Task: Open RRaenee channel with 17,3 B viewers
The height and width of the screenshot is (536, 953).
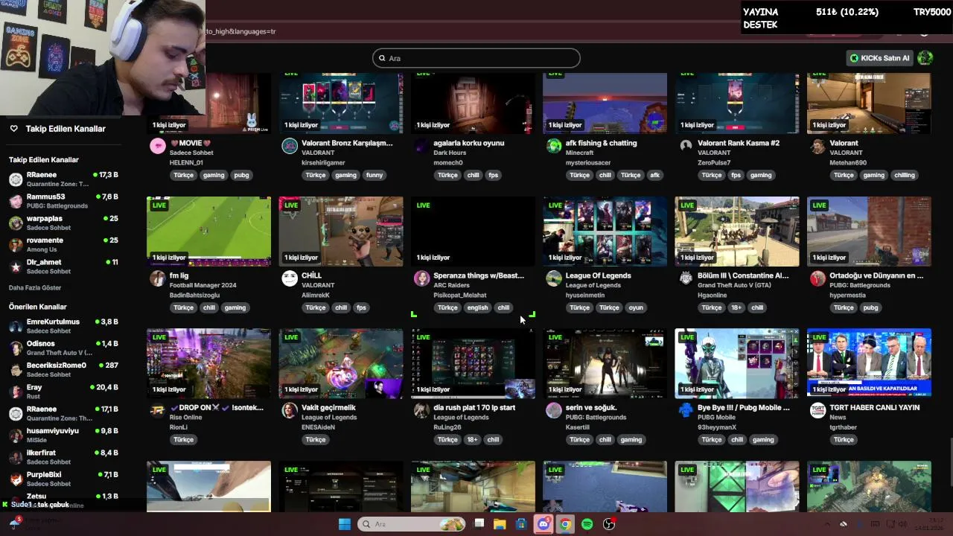Action: [x=63, y=179]
